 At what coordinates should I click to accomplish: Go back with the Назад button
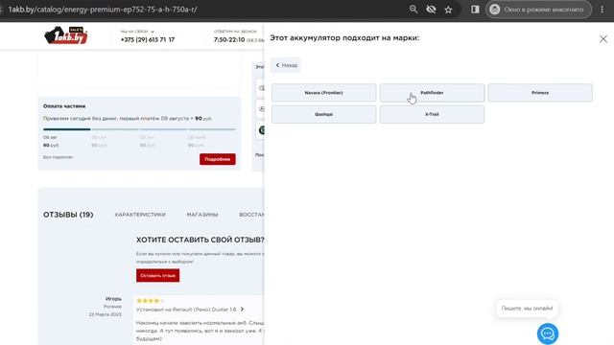(x=286, y=65)
